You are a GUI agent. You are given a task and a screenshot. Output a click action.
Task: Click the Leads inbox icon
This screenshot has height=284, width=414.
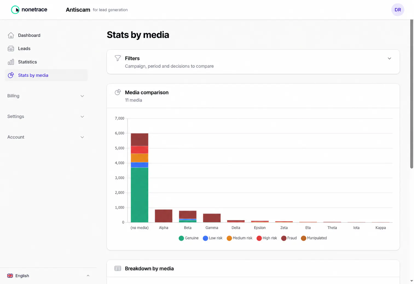11,49
